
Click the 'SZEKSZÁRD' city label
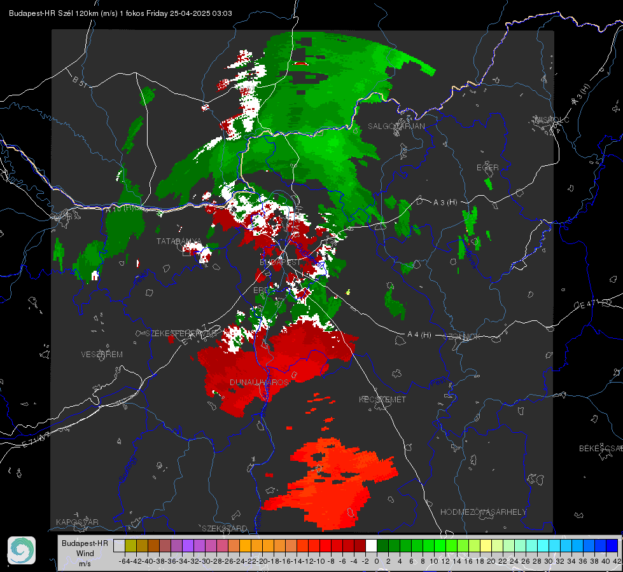(x=225, y=528)
